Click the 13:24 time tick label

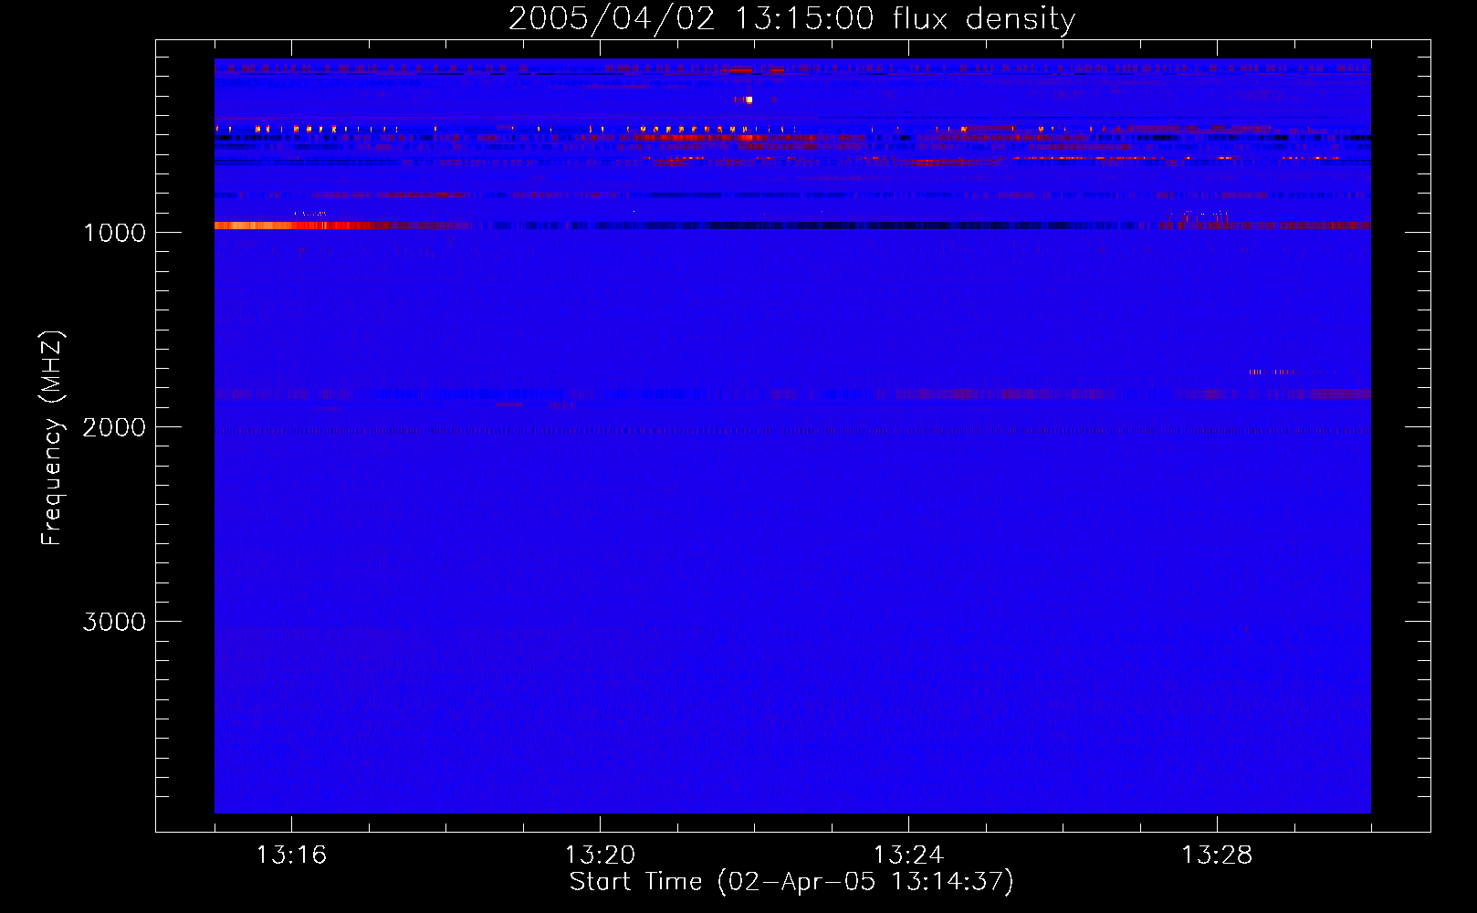tap(908, 855)
